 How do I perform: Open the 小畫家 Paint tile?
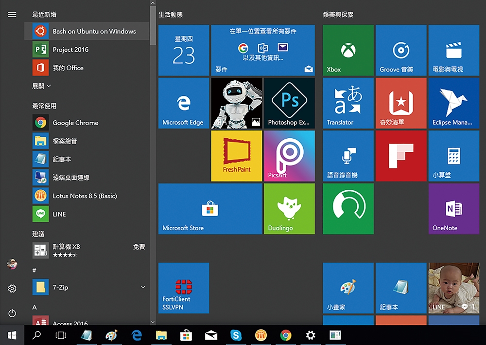[348, 288]
